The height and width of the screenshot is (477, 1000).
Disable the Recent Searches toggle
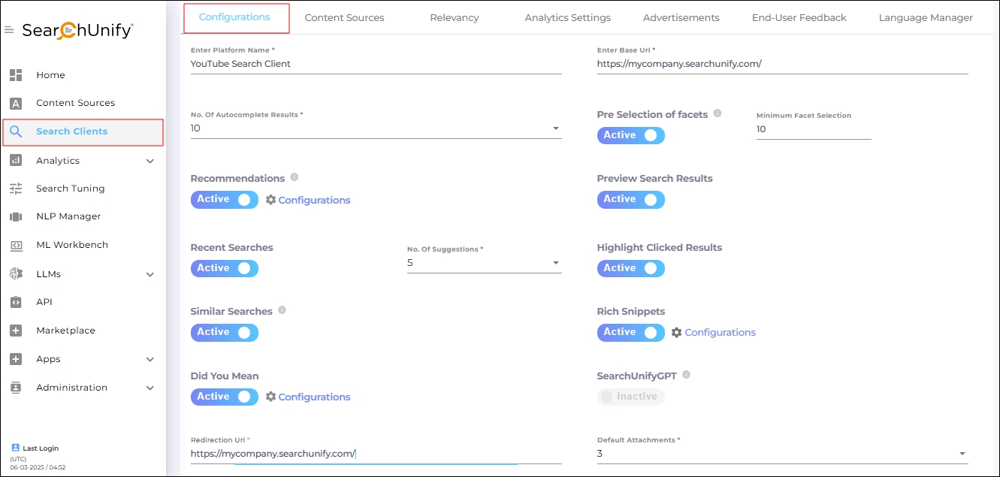224,268
